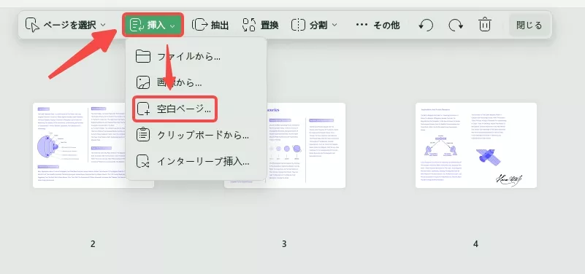Open the ページを選択 dropdown
Image resolution: width=585 pixels, height=274 pixels.
point(65,25)
